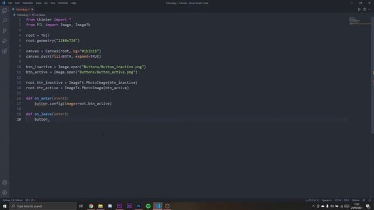Screen dimensions: 374x210
Task: Click the minimap code overview
Action: point(360,21)
